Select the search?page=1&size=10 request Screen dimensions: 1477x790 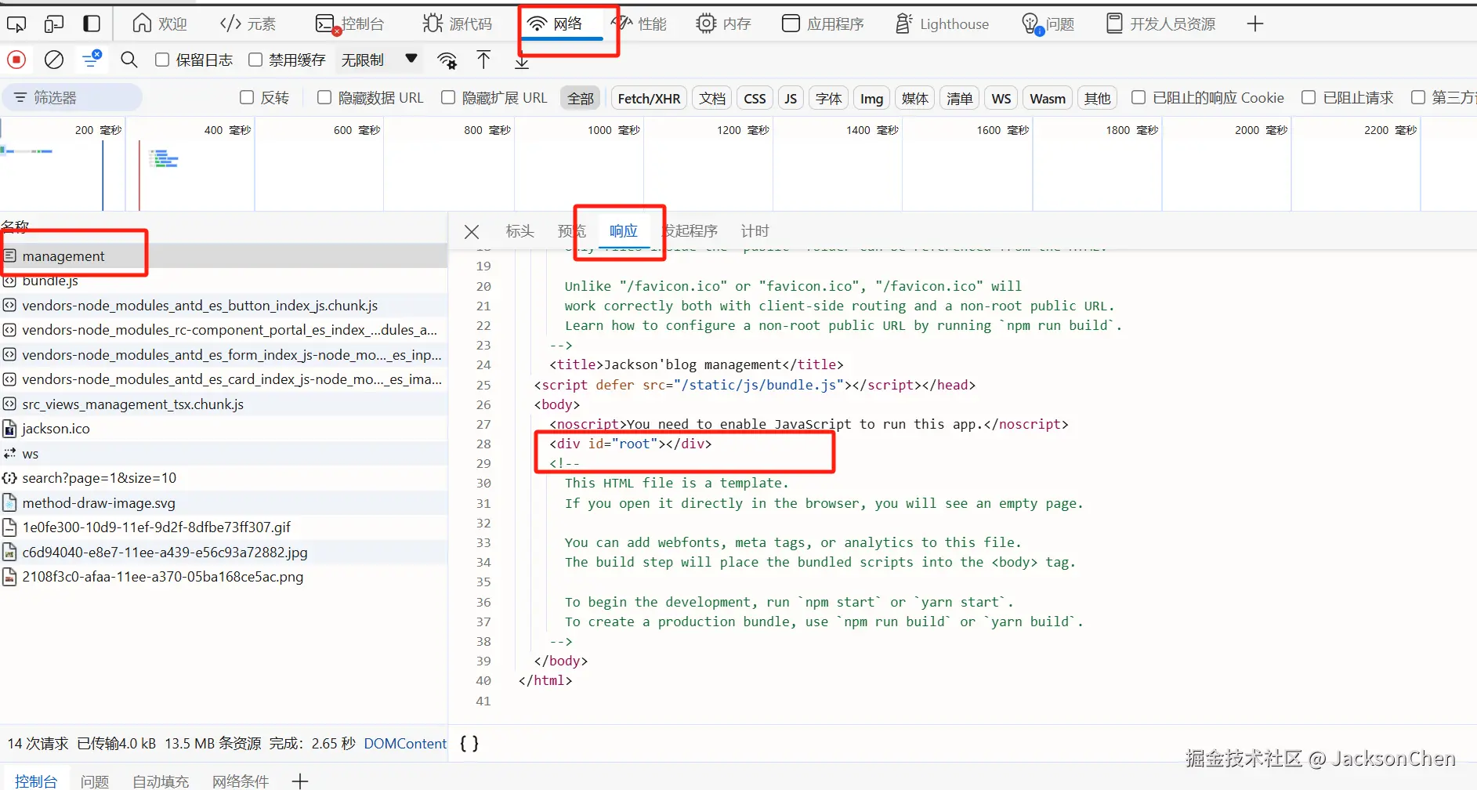click(224, 478)
